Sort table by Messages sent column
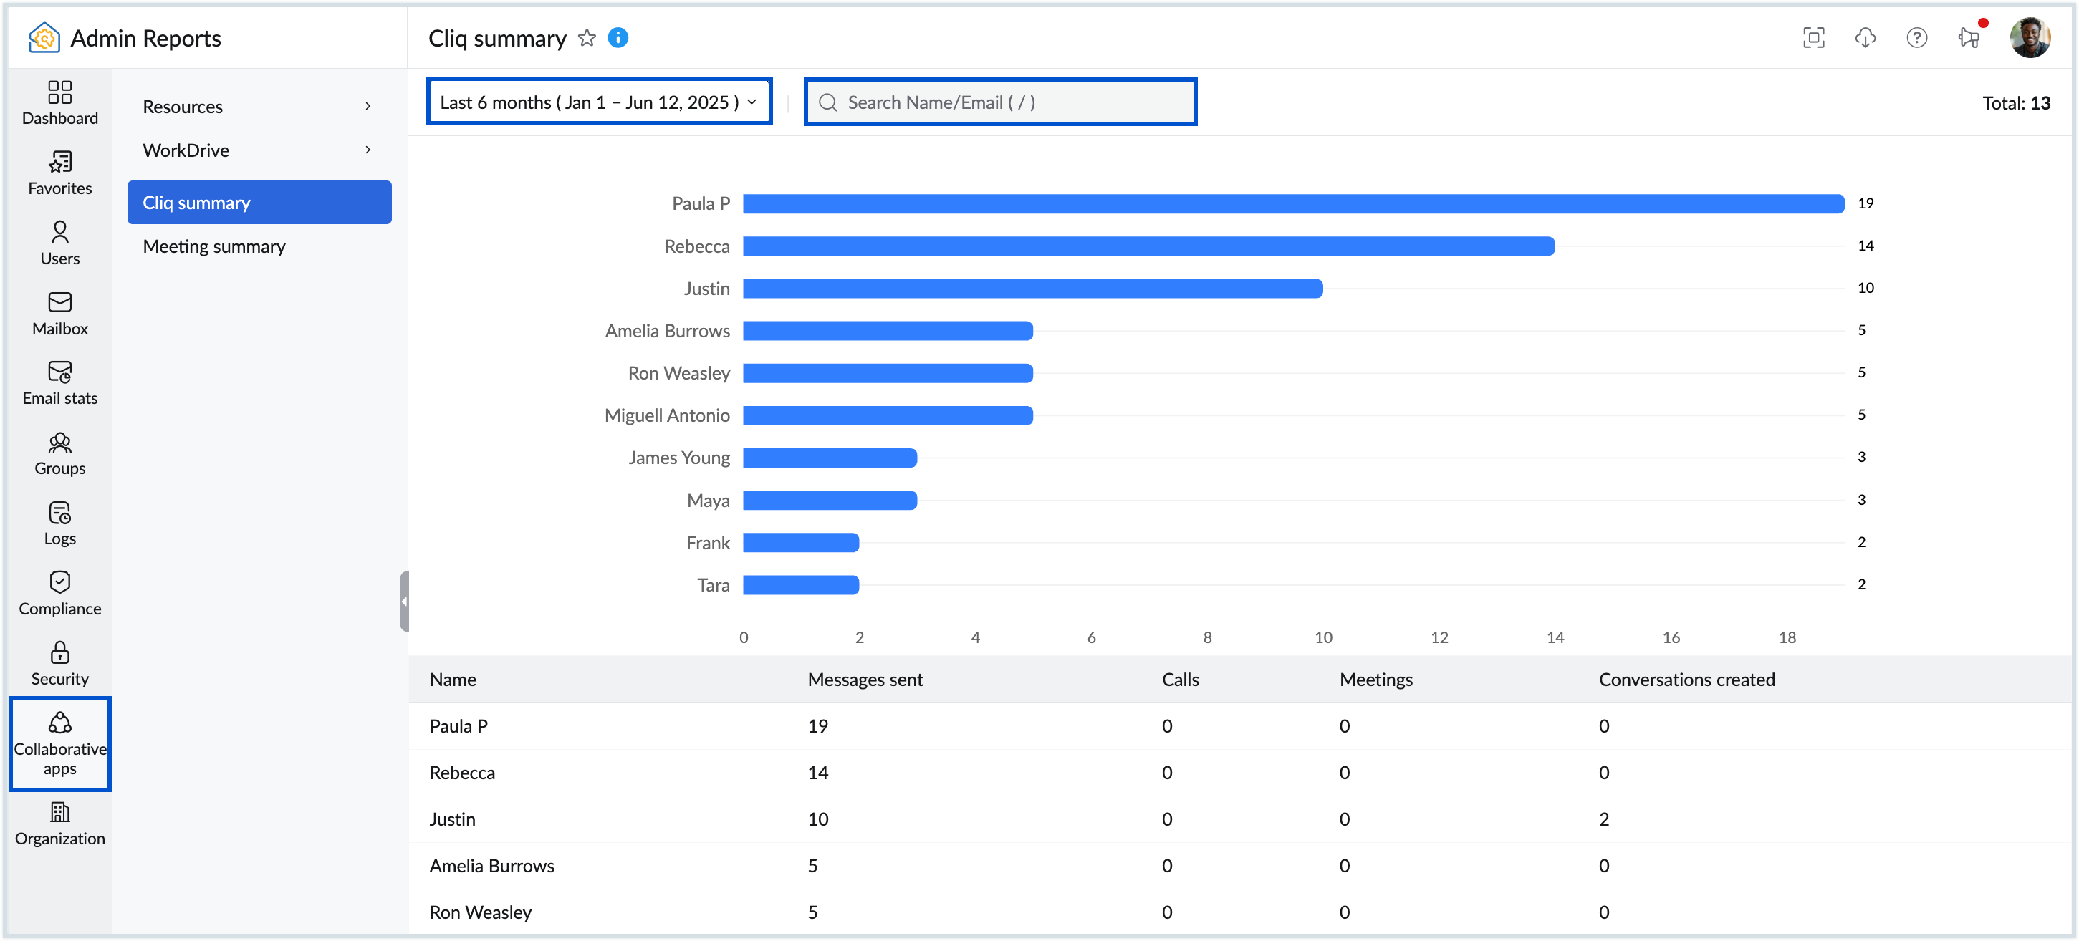Screen dimensions: 2079x941 (x=865, y=680)
